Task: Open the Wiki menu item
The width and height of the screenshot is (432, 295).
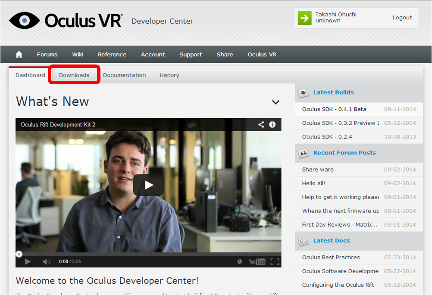Action: 78,54
